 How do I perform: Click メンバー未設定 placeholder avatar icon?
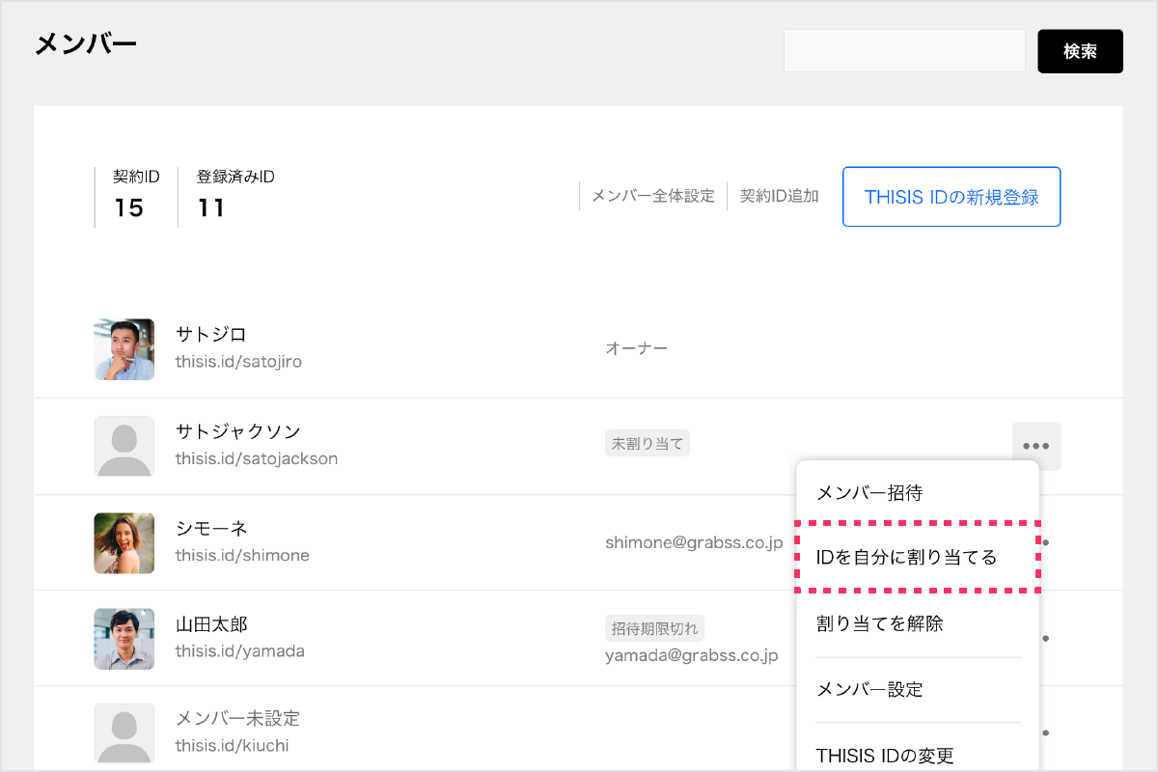pos(124,733)
